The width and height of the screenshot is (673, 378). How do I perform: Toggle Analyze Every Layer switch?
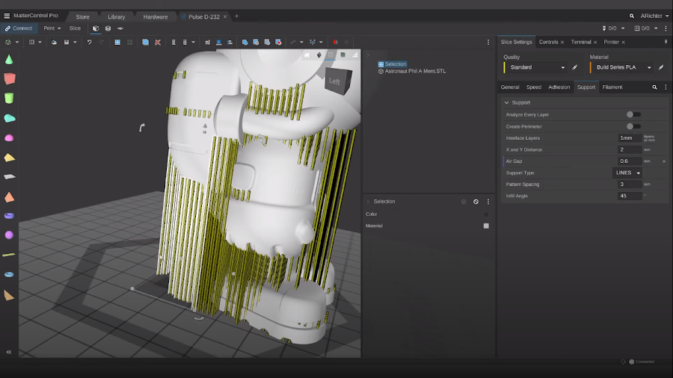[x=633, y=114]
